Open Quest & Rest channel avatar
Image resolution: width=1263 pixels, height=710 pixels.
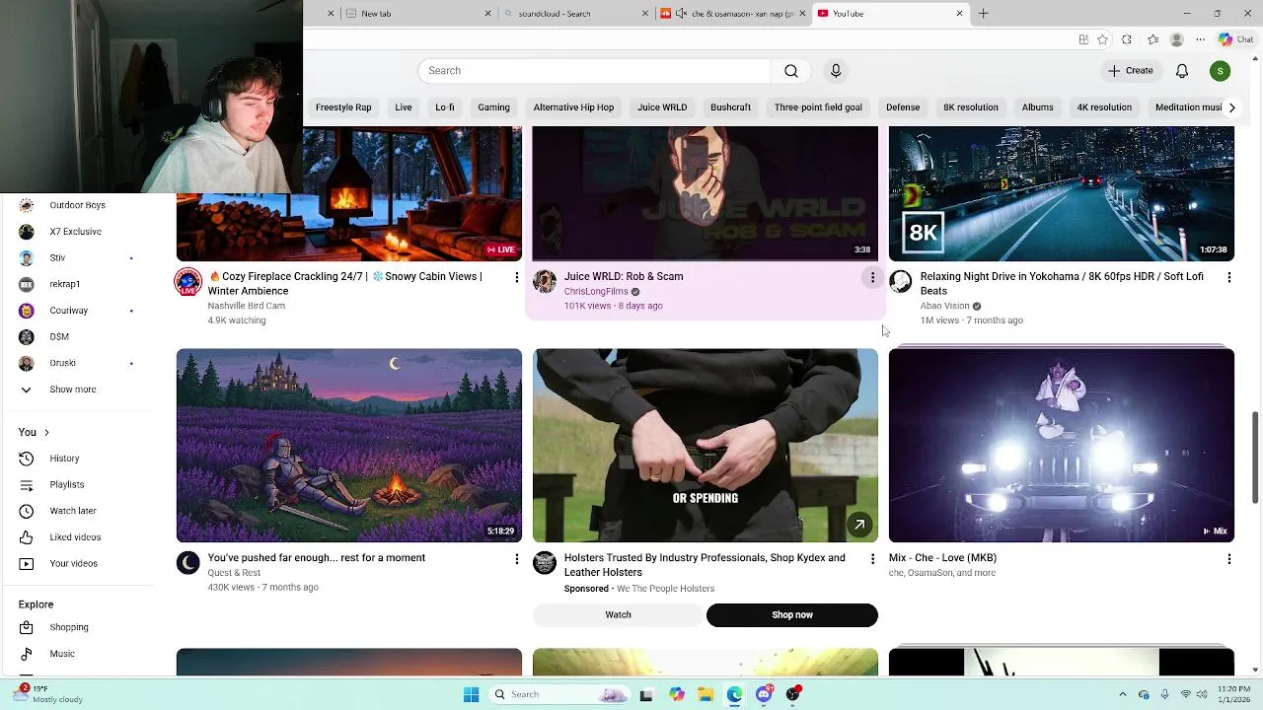tap(188, 563)
